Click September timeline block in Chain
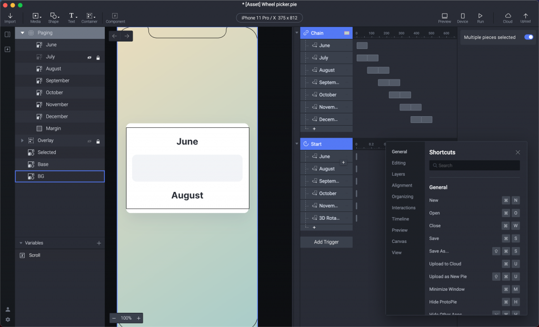The image size is (539, 327). tap(389, 83)
